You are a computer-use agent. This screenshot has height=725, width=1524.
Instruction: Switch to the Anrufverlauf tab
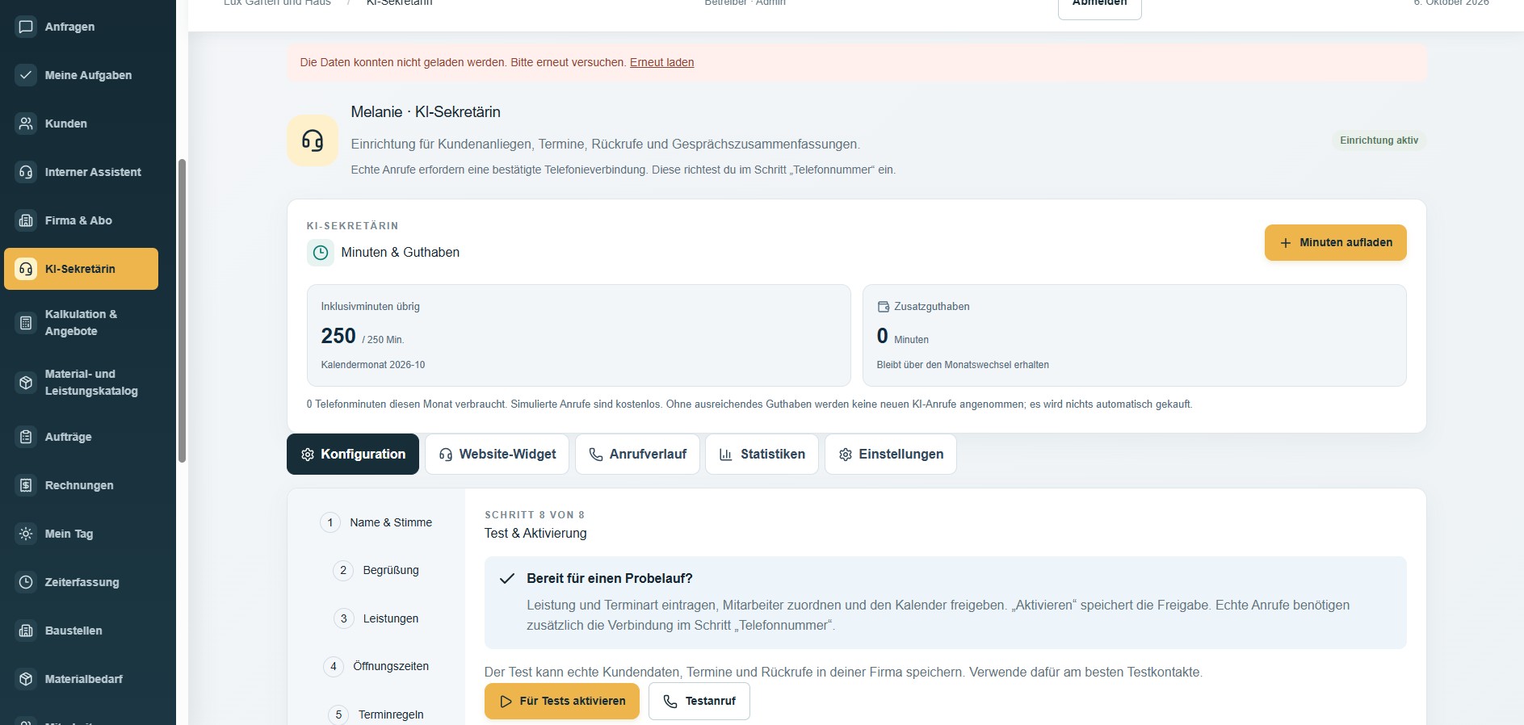click(638, 455)
